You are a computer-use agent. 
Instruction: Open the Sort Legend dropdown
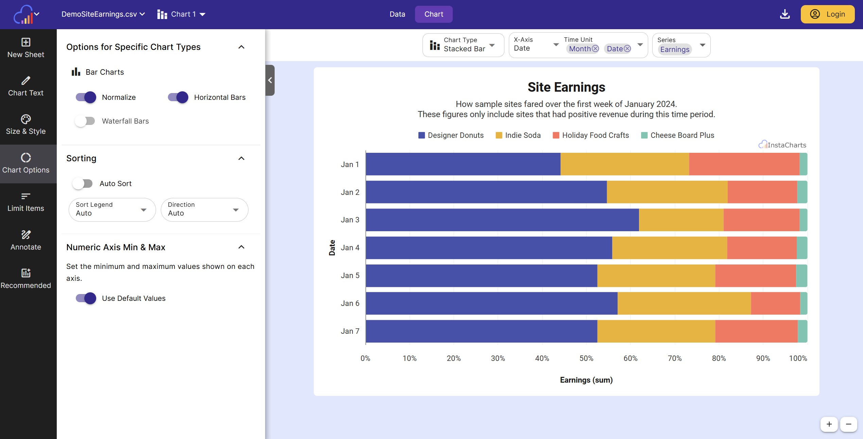[112, 210]
